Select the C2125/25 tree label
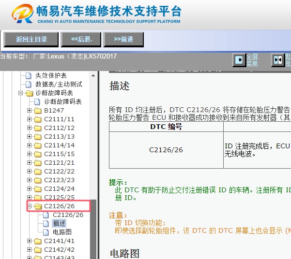This screenshot has width=291, height=259. (x=59, y=197)
